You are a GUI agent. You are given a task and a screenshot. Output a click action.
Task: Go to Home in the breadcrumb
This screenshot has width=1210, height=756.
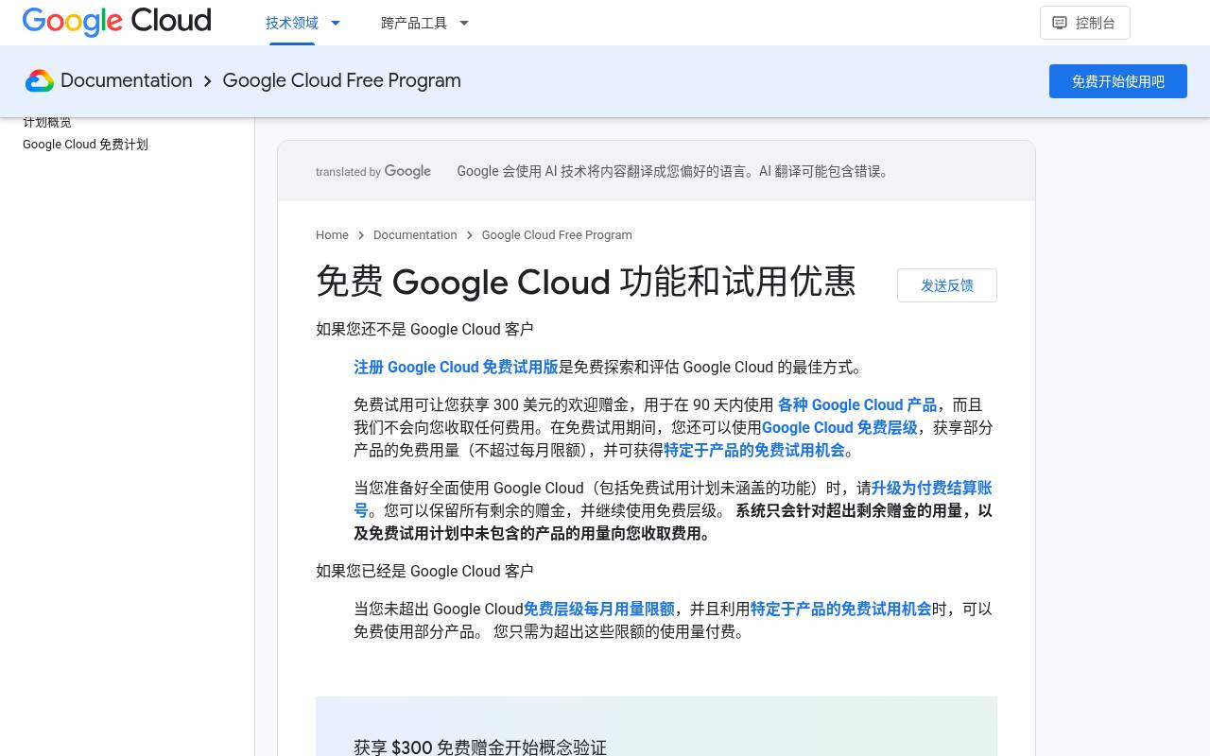coord(332,234)
